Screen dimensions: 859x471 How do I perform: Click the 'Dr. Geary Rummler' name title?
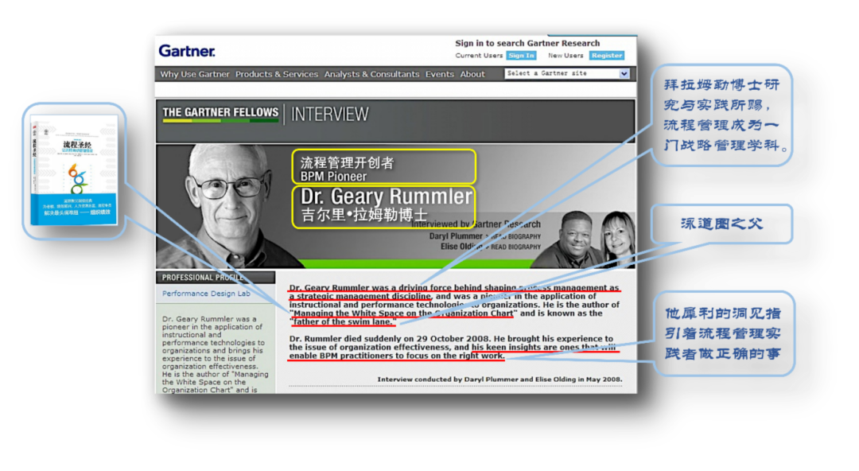(386, 197)
